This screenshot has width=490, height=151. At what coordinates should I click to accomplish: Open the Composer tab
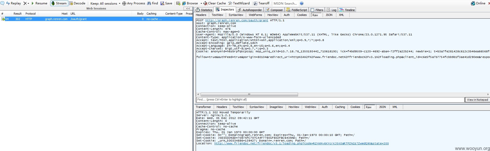(274, 10)
